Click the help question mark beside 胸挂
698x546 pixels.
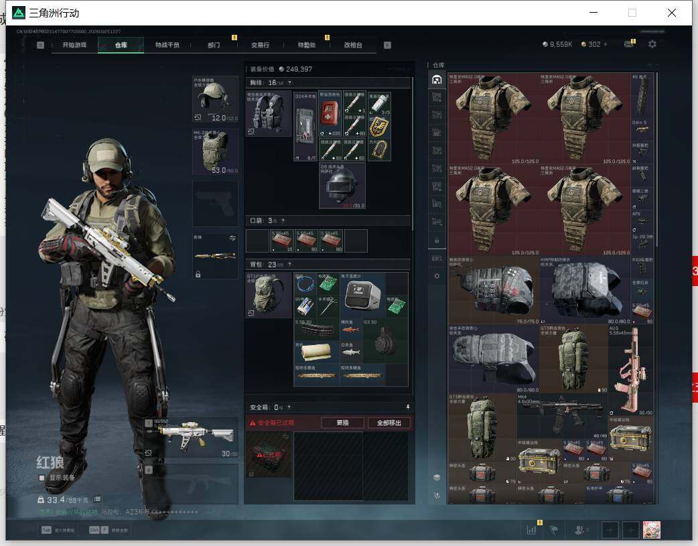(289, 83)
